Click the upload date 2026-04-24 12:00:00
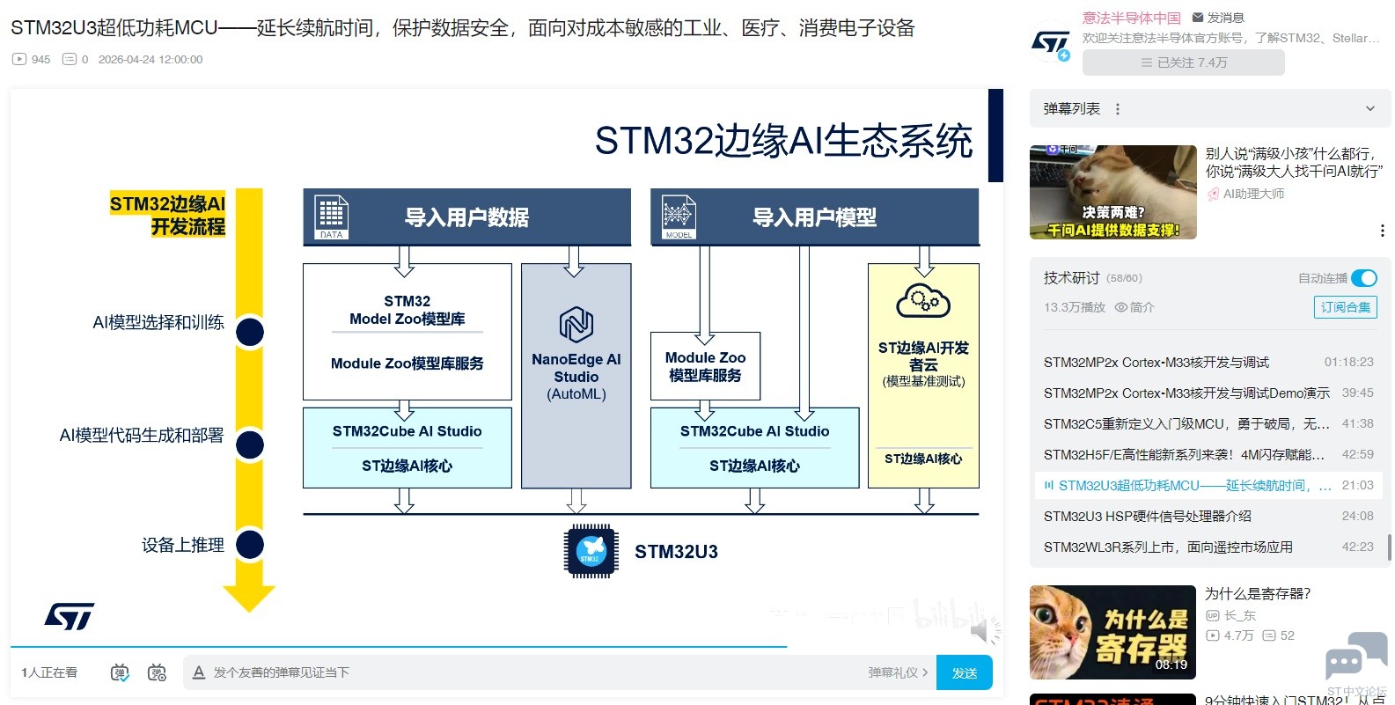 (x=151, y=59)
